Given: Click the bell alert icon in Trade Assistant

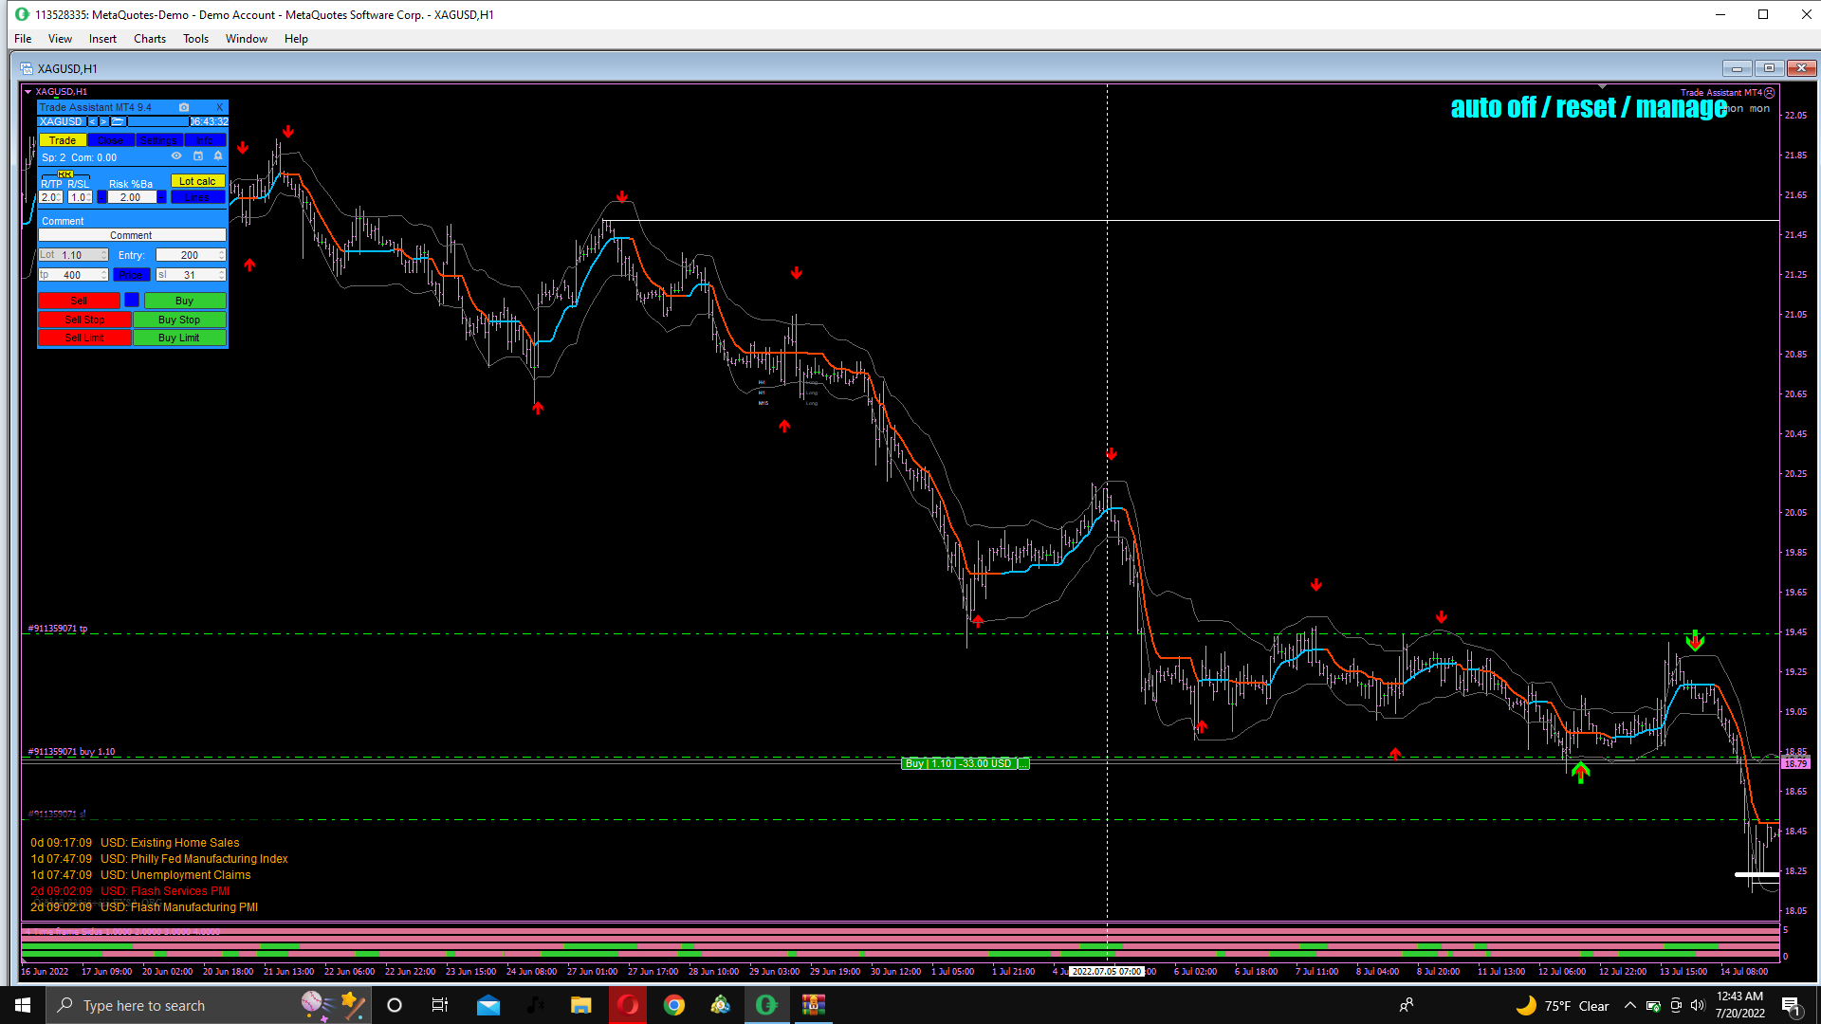Looking at the screenshot, I should point(218,155).
